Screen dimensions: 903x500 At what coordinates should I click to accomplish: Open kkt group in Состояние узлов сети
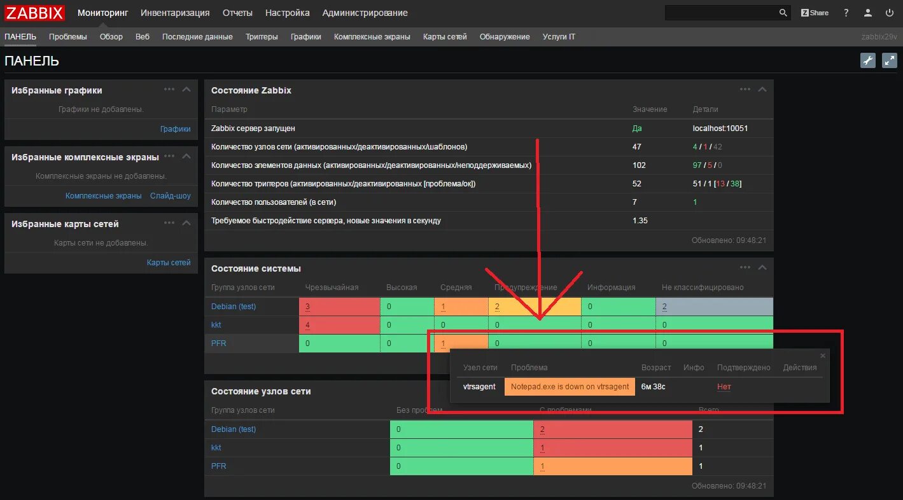[x=216, y=448]
